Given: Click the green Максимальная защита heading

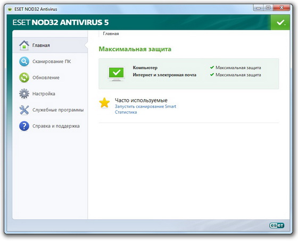Looking at the screenshot, I should click(135, 49).
